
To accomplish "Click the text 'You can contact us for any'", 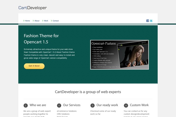I will (x=135, y=111).
